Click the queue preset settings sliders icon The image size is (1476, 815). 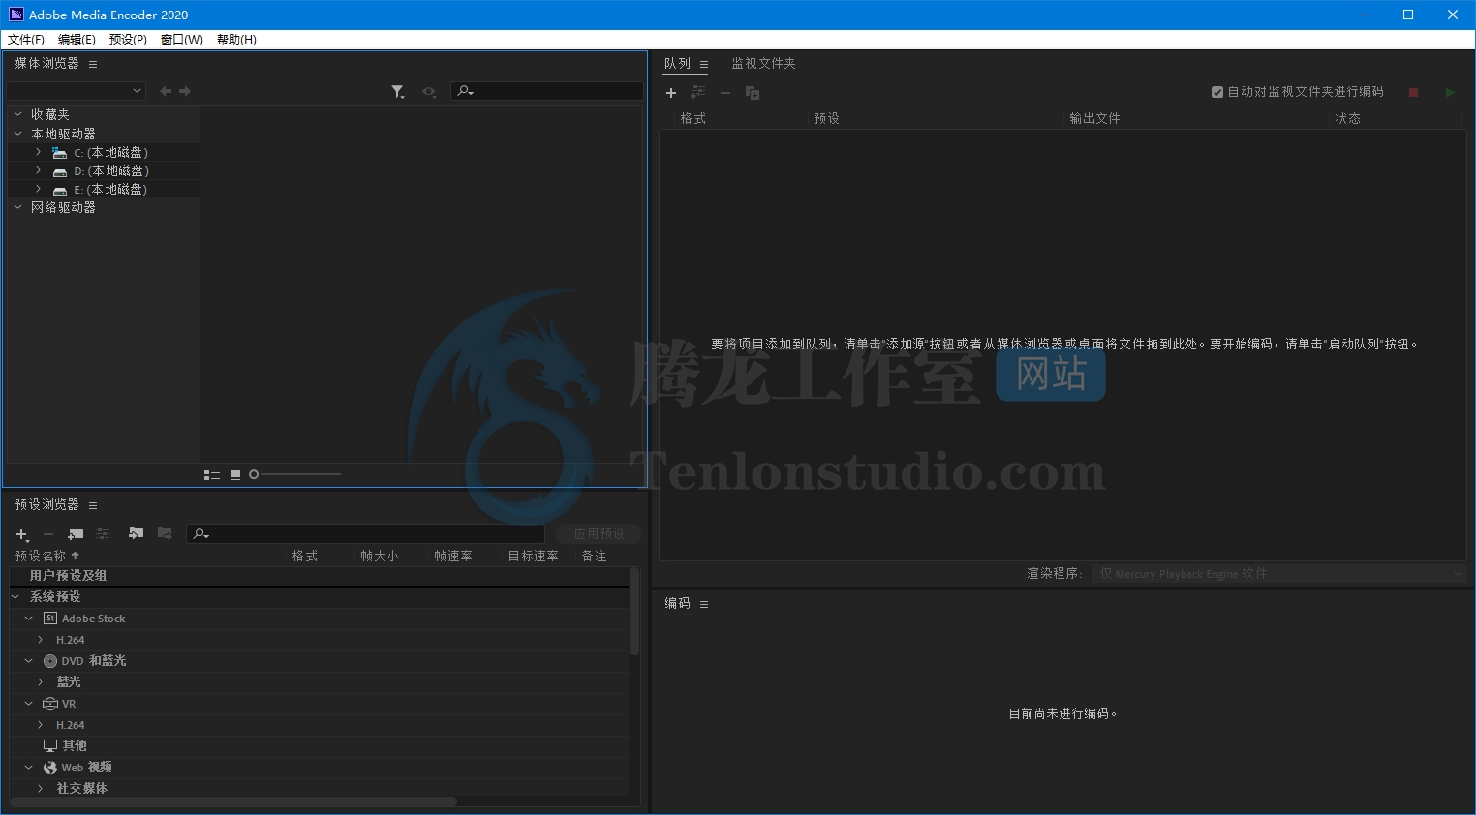(x=697, y=93)
